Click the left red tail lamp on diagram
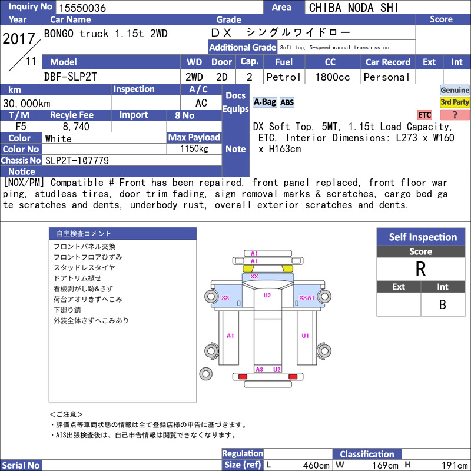 pyautogui.click(x=243, y=377)
